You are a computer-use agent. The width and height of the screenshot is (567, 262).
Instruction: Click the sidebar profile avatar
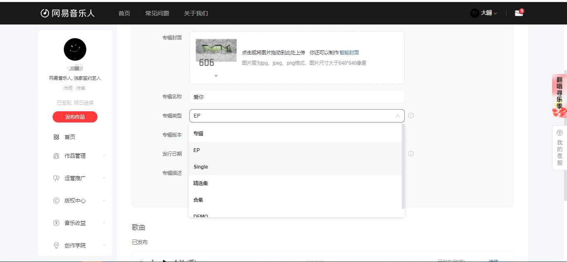[x=75, y=49]
